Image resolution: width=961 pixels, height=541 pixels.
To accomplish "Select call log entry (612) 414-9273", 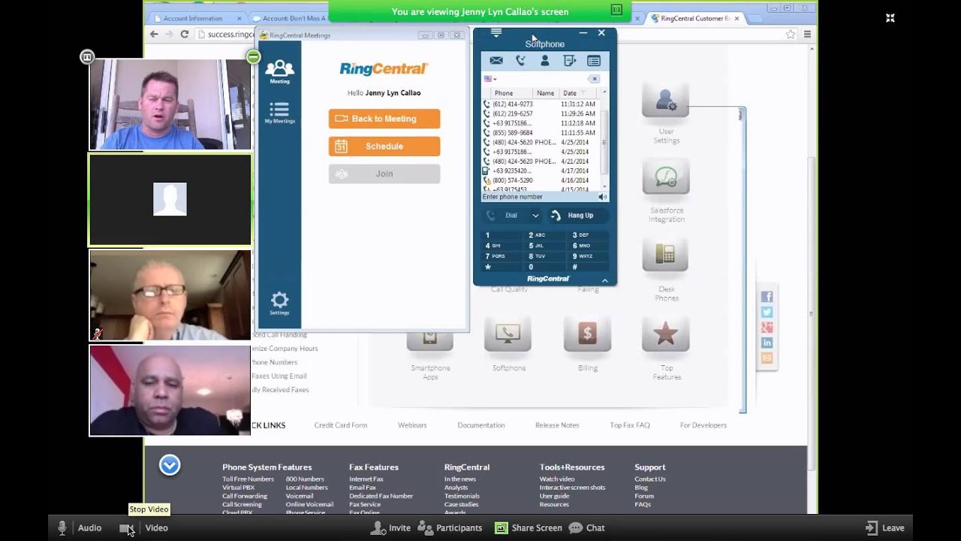I will (541, 104).
